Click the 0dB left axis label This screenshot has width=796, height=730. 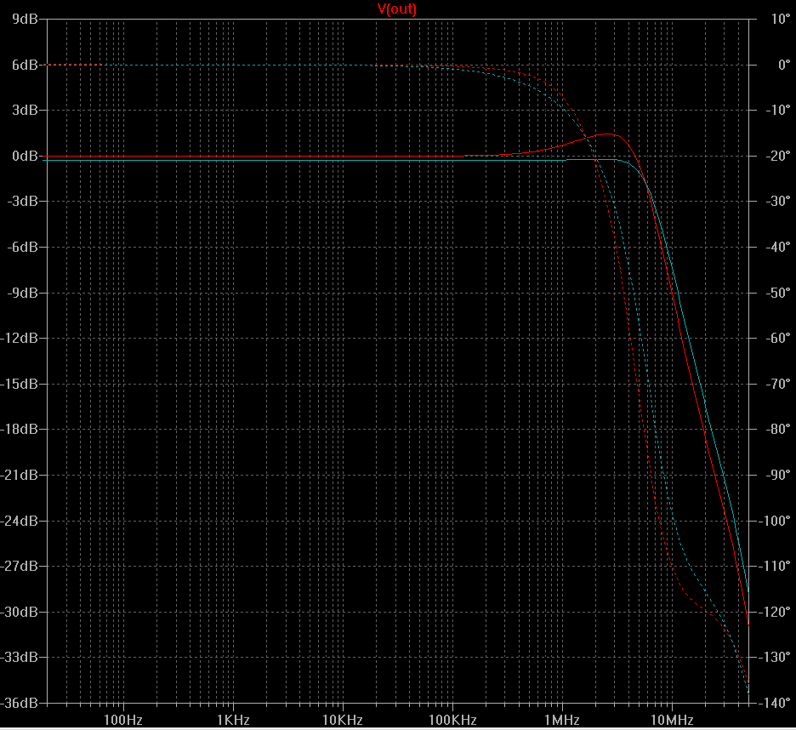tap(25, 156)
